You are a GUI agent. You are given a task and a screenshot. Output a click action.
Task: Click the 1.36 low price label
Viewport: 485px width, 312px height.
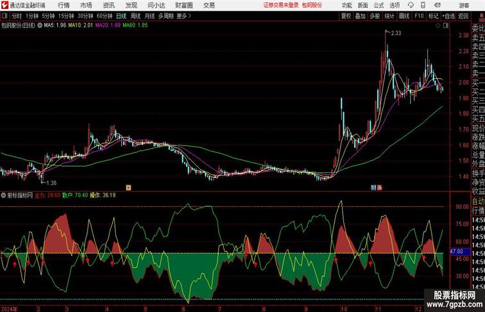[x=51, y=183]
